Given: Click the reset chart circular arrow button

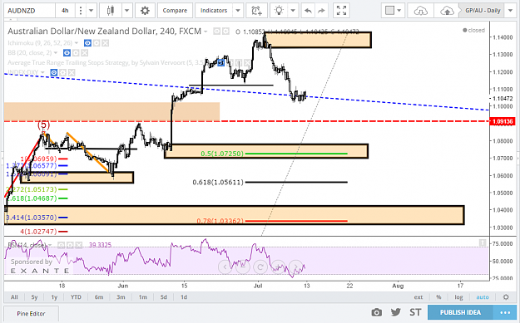Looking at the screenshot, I should pyautogui.click(x=260, y=267).
